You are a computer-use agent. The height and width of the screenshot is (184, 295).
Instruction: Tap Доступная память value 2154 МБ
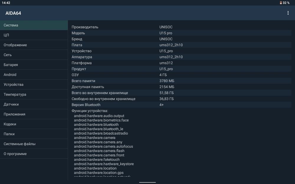tap(167, 87)
